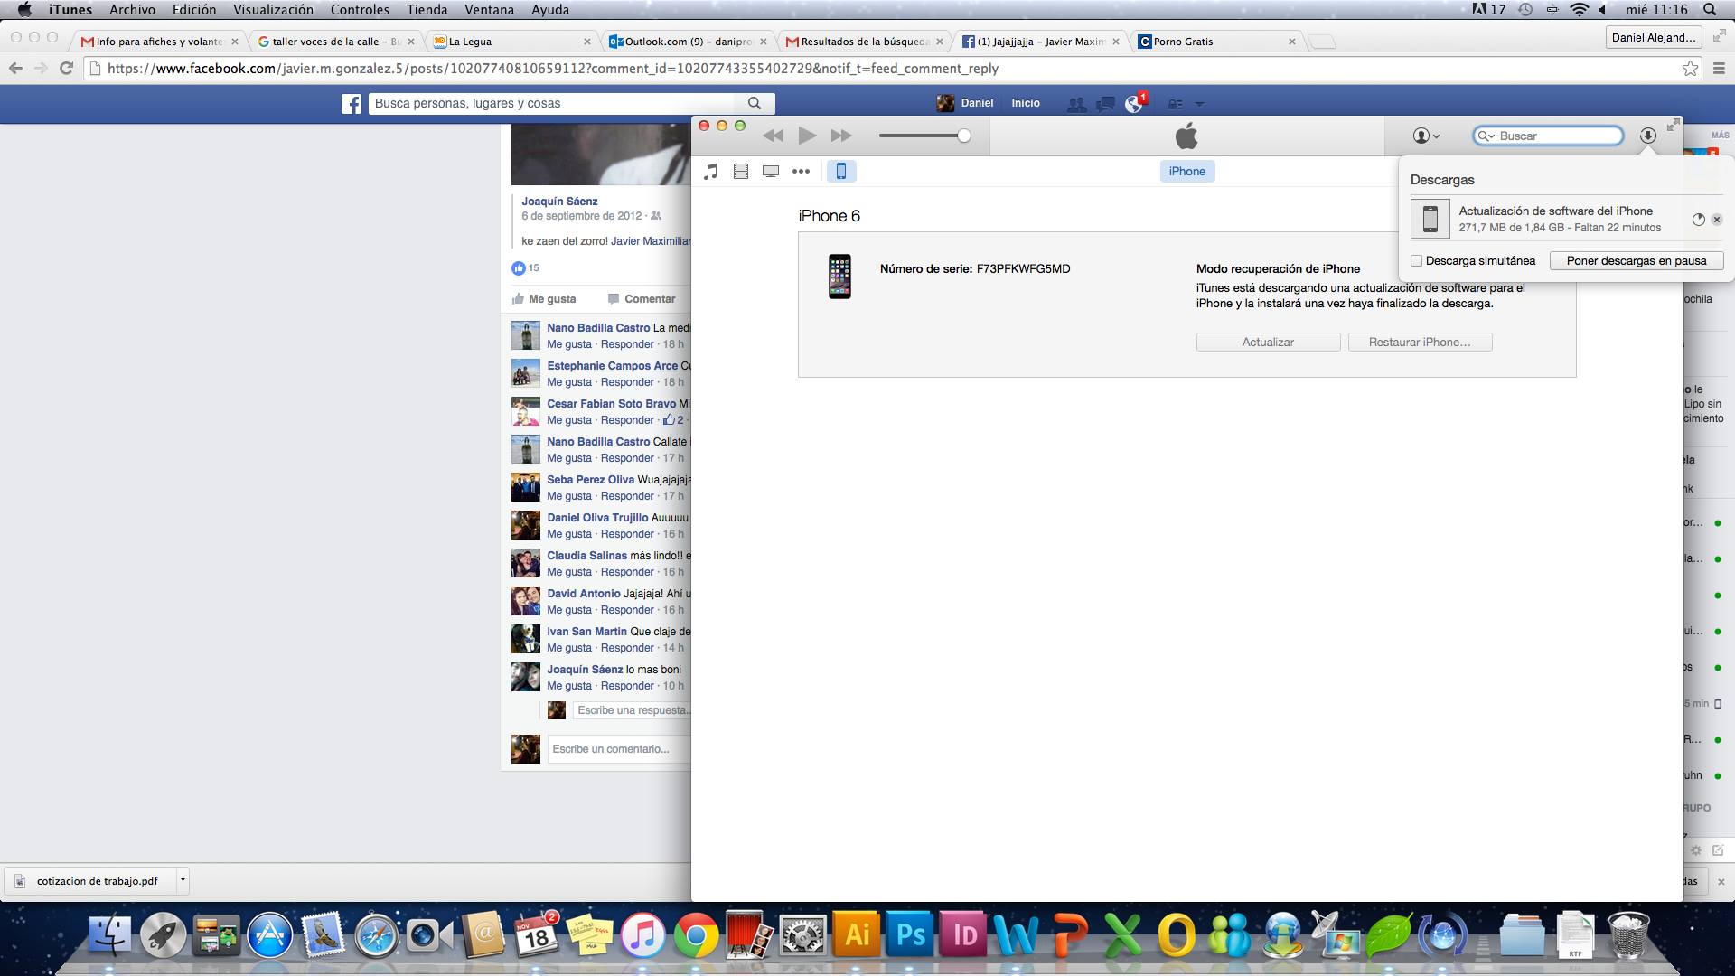The width and height of the screenshot is (1735, 976).
Task: Click the Restaurar iPhone button
Action: [1420, 342]
